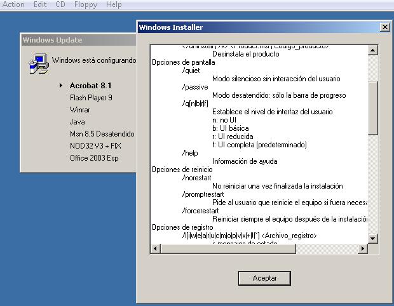The height and width of the screenshot is (306, 394).
Task: Click the Windows Installer title bar
Action: tap(254, 27)
